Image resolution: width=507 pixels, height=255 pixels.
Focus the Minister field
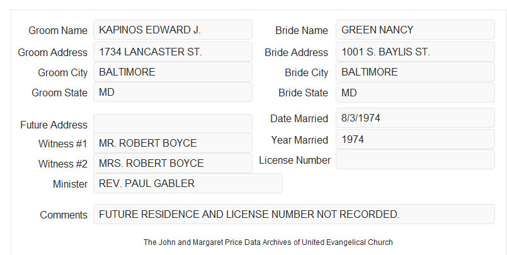[188, 183]
